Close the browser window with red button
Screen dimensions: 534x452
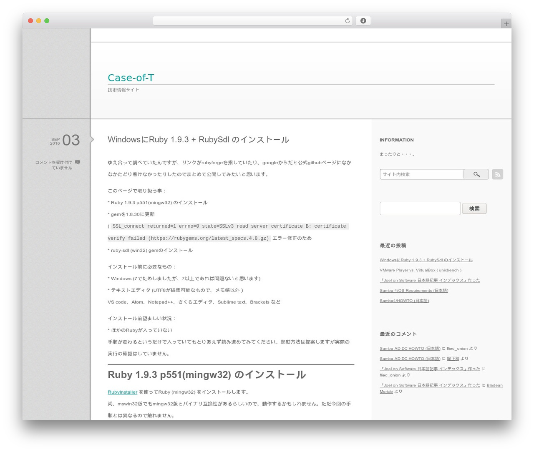click(30, 21)
